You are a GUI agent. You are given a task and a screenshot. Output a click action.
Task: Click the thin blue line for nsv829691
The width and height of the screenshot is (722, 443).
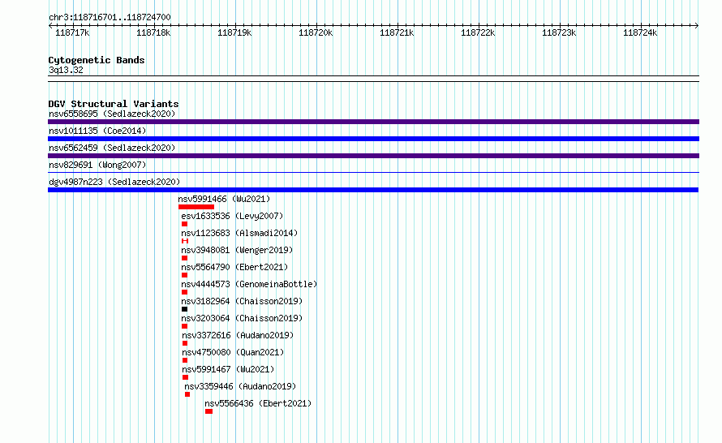pos(373,173)
